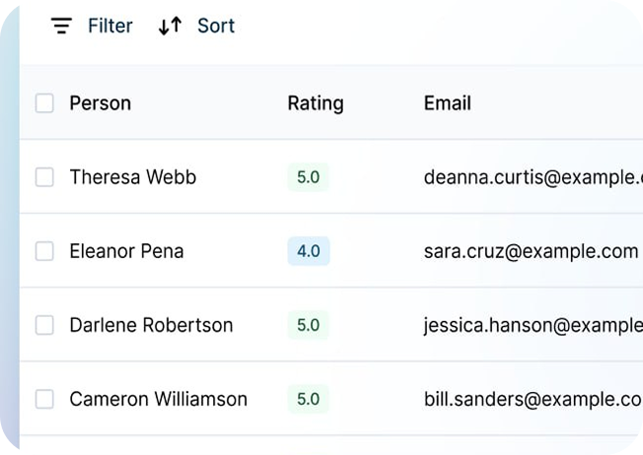The image size is (643, 455).
Task: Click the jessica.hanson email address
Action: coord(533,325)
